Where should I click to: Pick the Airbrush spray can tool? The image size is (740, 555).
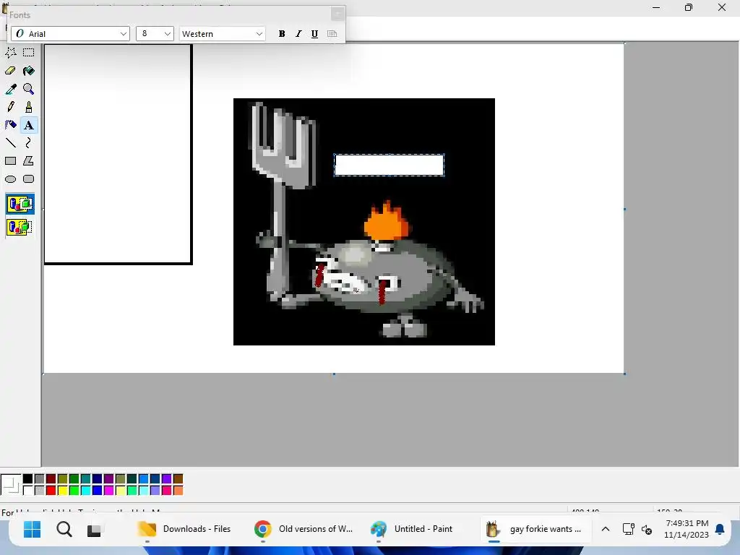[x=10, y=125]
